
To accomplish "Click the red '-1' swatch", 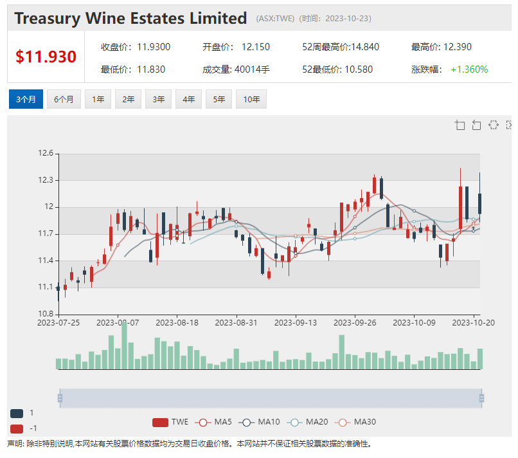I will (17, 428).
